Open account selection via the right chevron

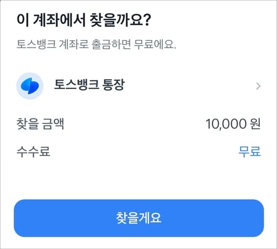(x=258, y=86)
